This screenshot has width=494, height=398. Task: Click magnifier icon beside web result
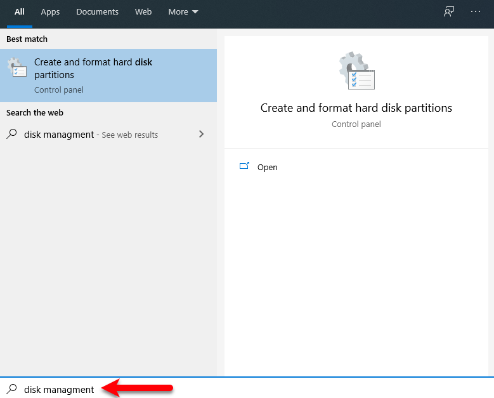pyautogui.click(x=11, y=134)
